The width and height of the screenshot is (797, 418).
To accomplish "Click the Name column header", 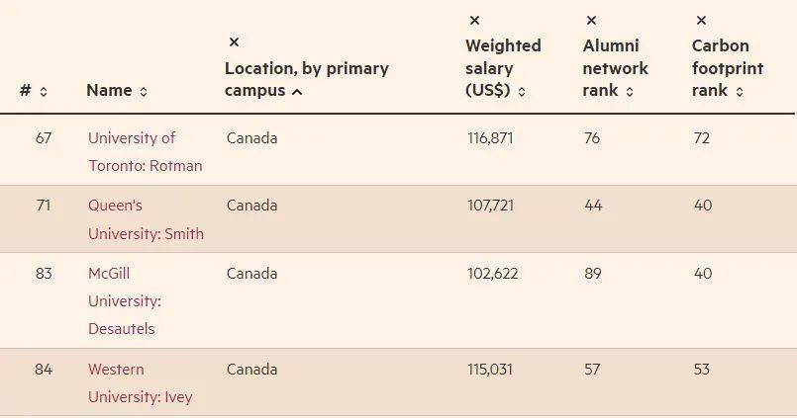I will [x=109, y=90].
